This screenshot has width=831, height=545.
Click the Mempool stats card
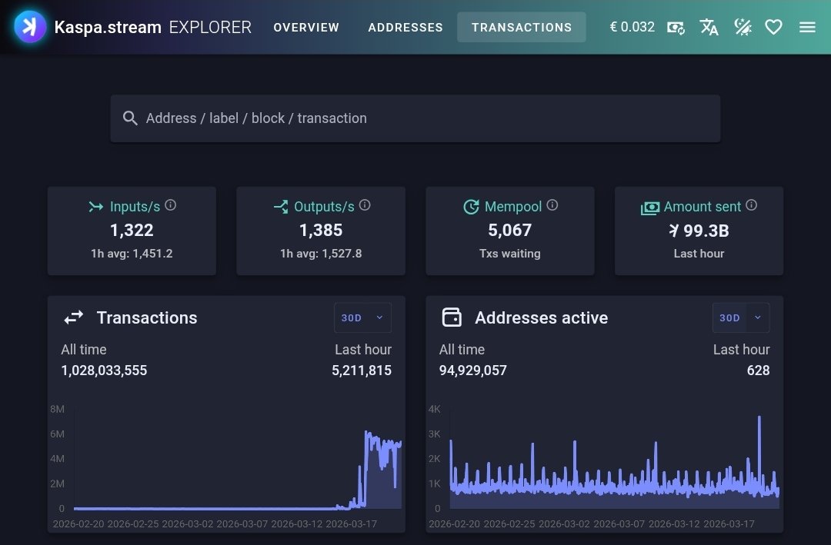pyautogui.click(x=510, y=231)
